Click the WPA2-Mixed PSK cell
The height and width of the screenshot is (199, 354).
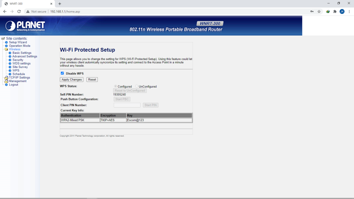80,120
